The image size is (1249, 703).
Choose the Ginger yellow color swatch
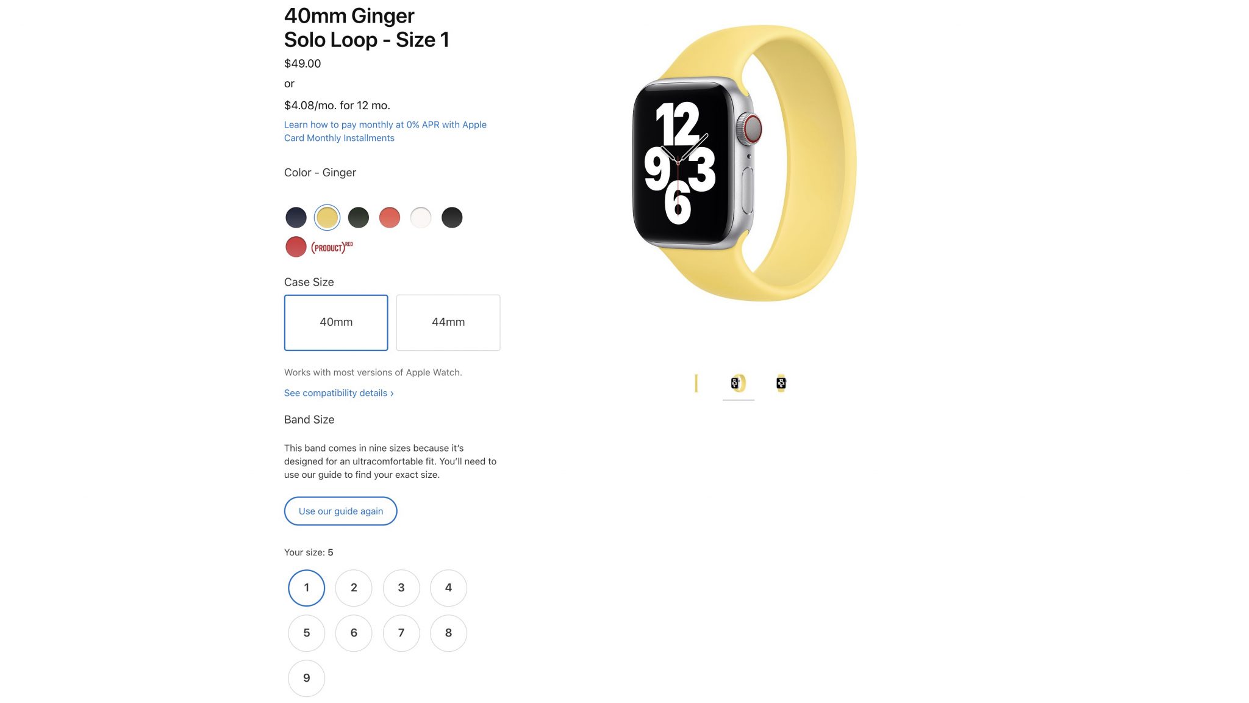(327, 217)
